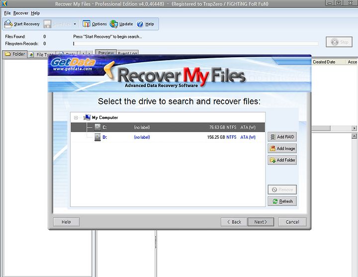Switch to the Event Log tab

point(127,53)
